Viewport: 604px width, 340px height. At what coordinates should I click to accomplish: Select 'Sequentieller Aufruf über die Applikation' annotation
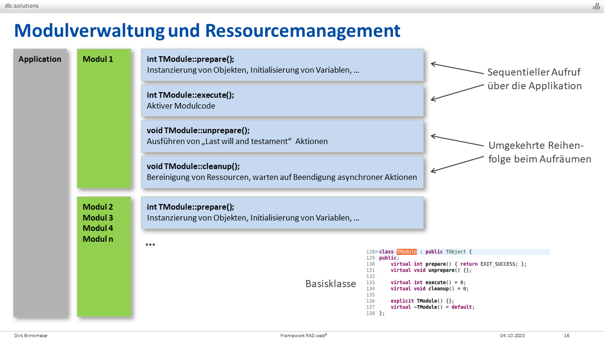point(534,79)
